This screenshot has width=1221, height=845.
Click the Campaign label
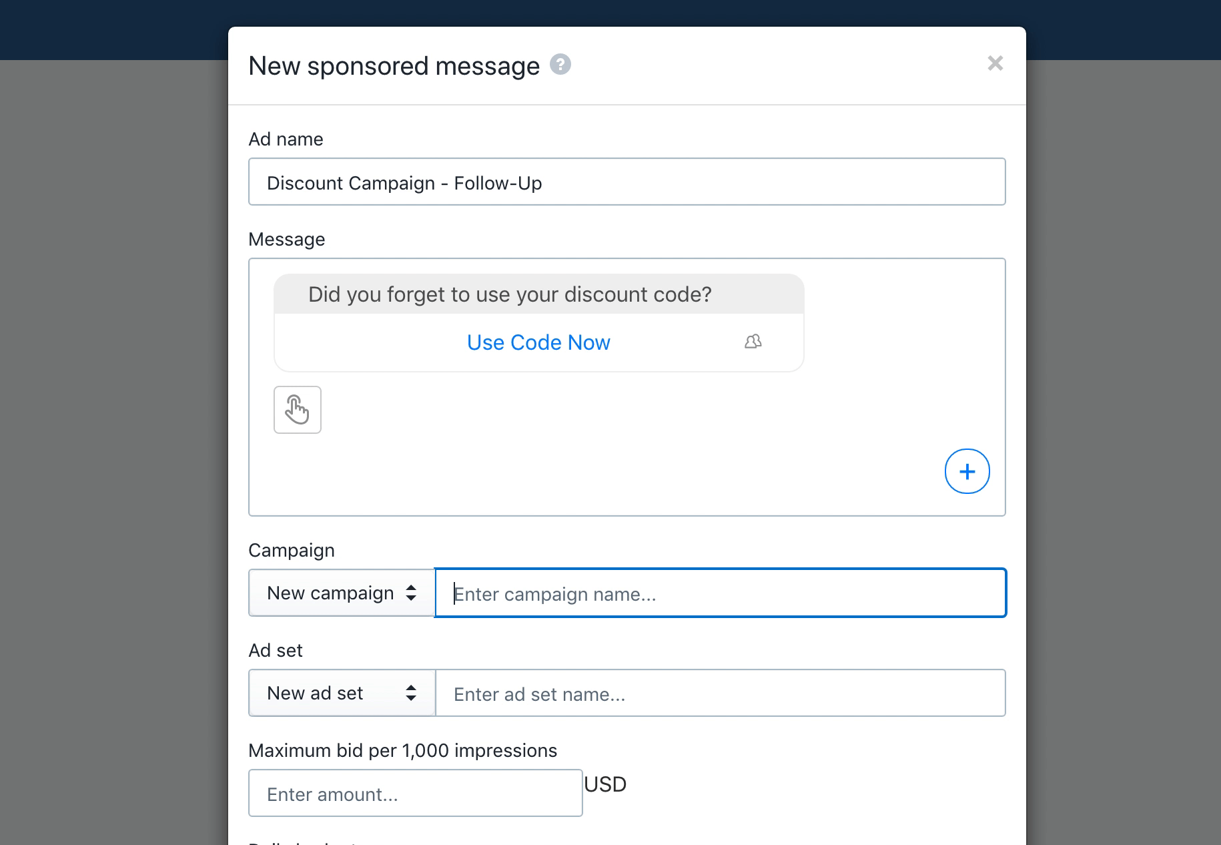point(292,550)
